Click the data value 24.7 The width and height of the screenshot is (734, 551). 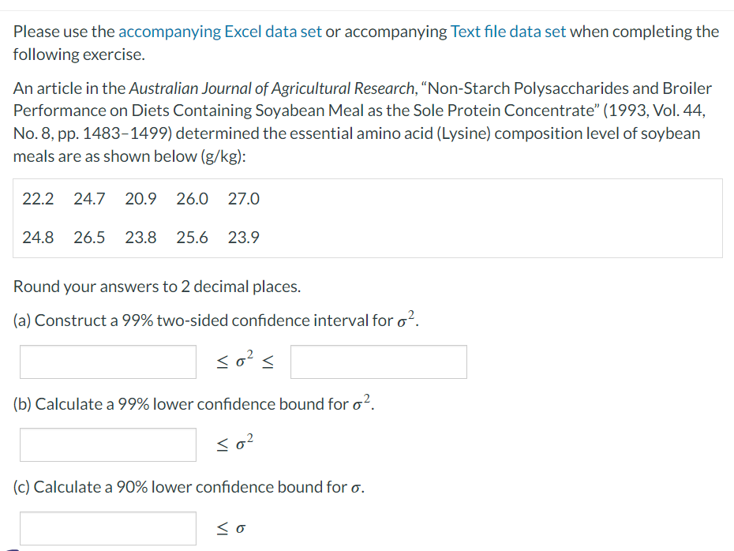click(89, 199)
